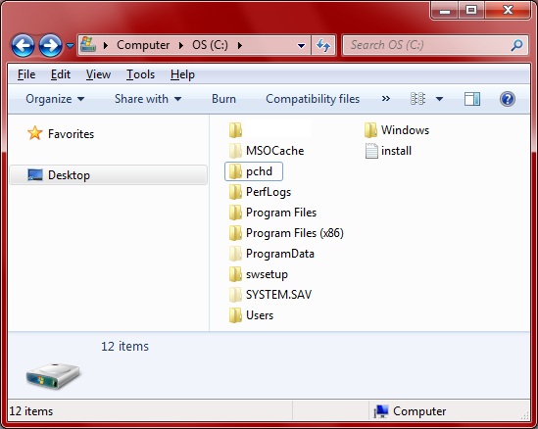This screenshot has height=429, width=538.
Task: Go forward with the Forward arrow button
Action: click(50, 45)
